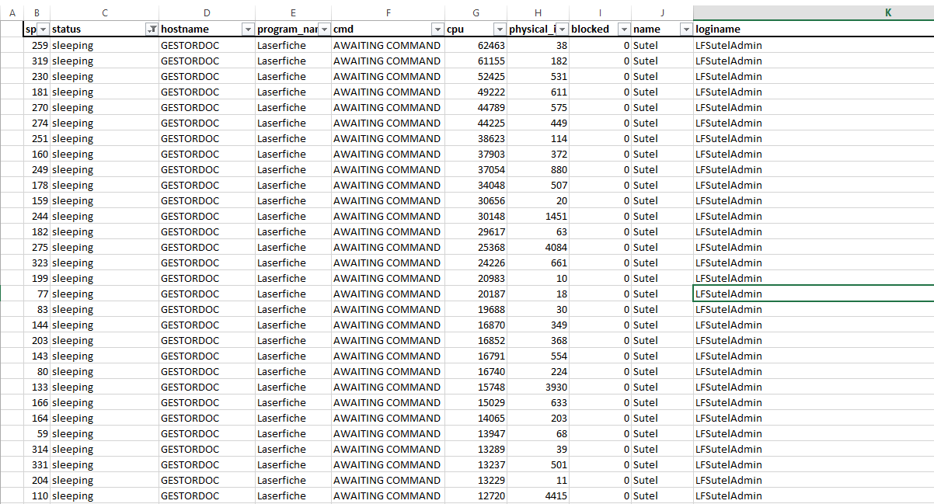Select AWAITING COMMAND cell in sp 178 row
This screenshot has width=934, height=504.
click(388, 185)
